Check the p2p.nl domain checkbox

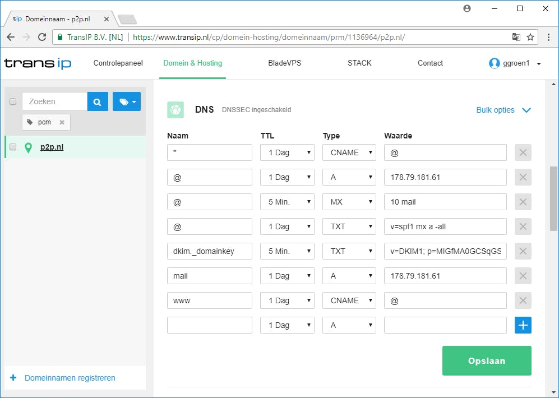pos(13,147)
